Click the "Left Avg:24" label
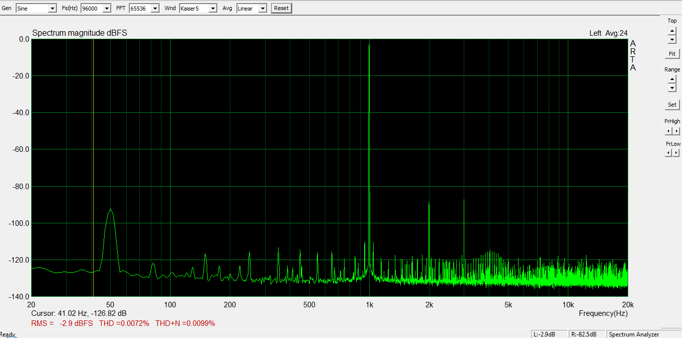682x338 pixels. coord(609,33)
